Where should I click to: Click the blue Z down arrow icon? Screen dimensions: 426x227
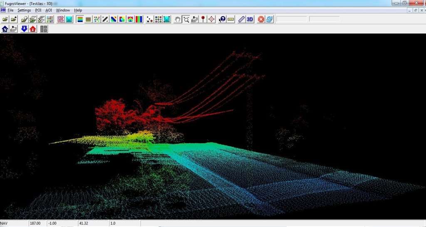click(x=24, y=29)
